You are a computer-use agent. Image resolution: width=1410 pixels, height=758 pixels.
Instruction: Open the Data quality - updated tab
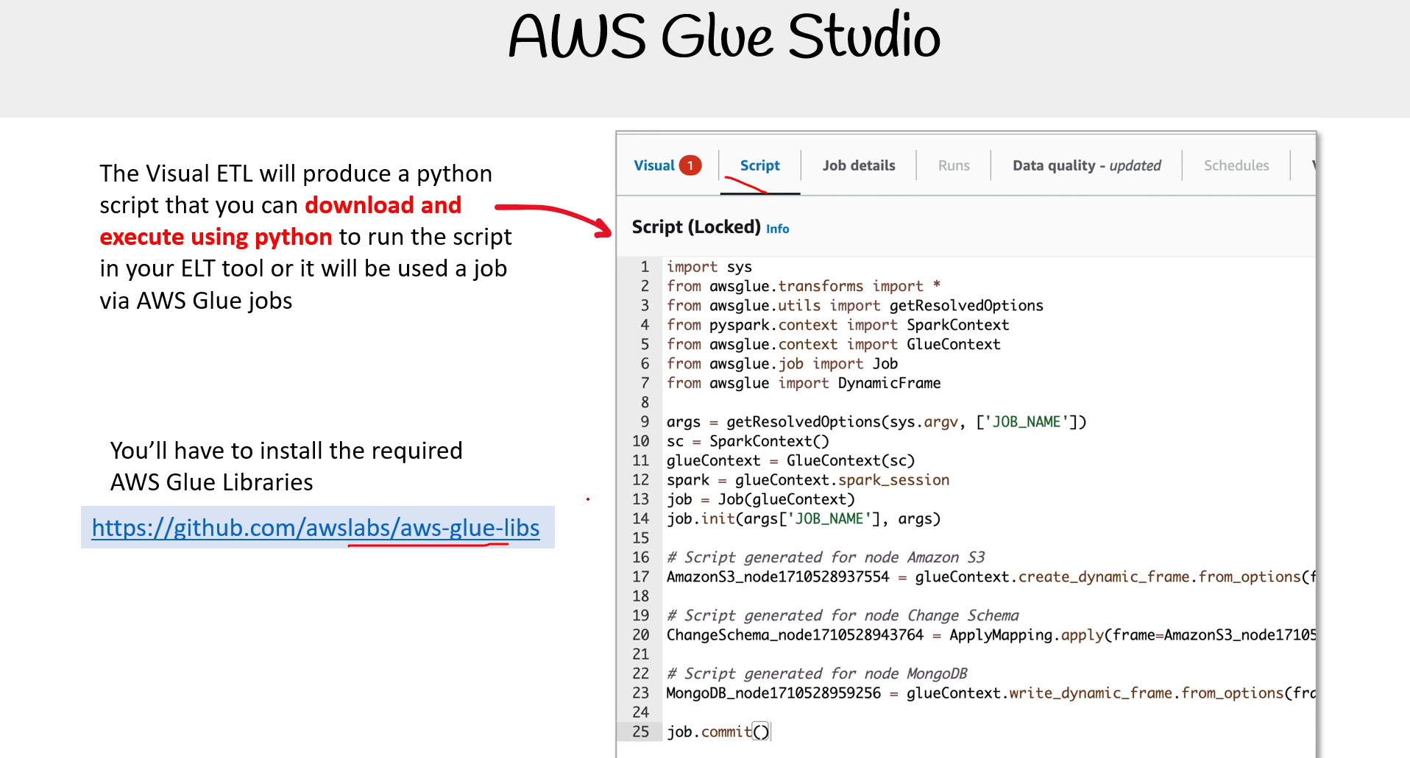[x=1086, y=165]
